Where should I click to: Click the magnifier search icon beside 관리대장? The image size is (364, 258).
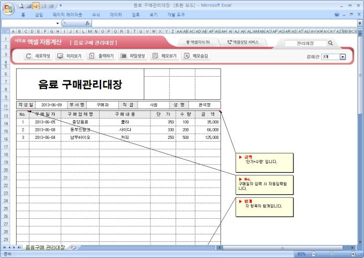coord(330,43)
